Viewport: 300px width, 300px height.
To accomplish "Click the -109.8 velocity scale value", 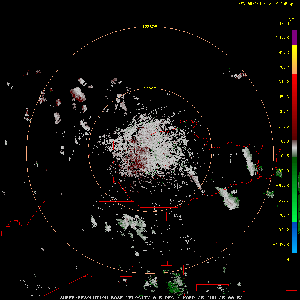I will tap(281, 245).
